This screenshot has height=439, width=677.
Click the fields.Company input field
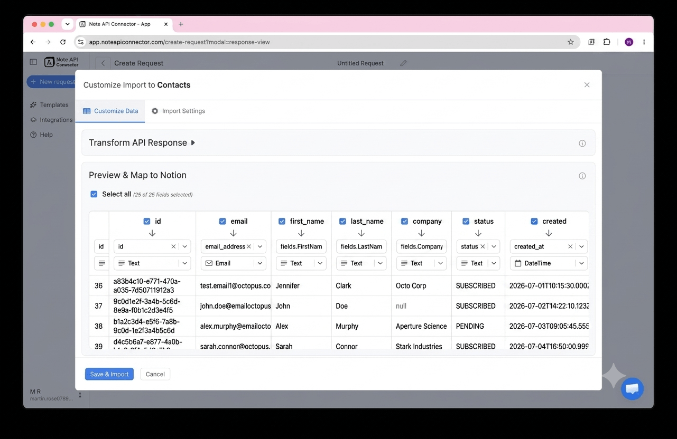pyautogui.click(x=422, y=246)
